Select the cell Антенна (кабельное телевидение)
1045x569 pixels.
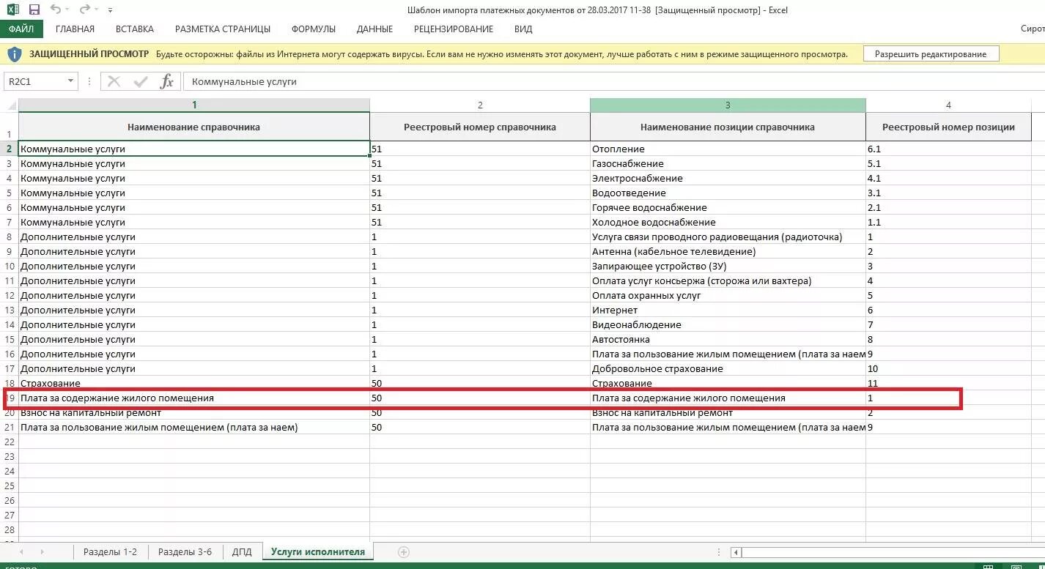click(x=728, y=251)
